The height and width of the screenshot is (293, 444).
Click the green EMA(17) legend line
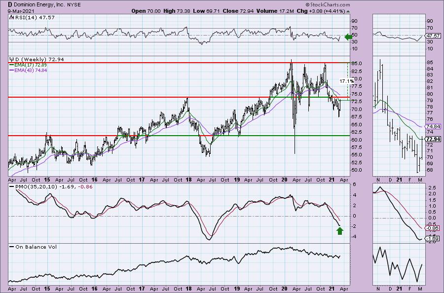[12, 65]
